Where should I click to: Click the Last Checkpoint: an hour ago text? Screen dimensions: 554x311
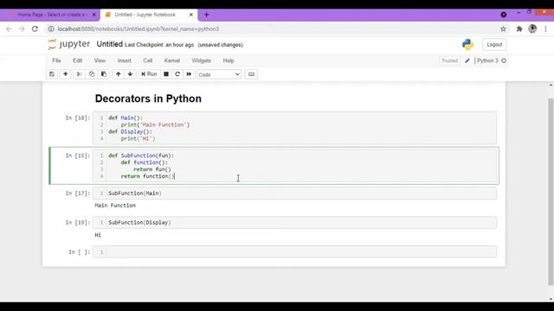pyautogui.click(x=159, y=45)
